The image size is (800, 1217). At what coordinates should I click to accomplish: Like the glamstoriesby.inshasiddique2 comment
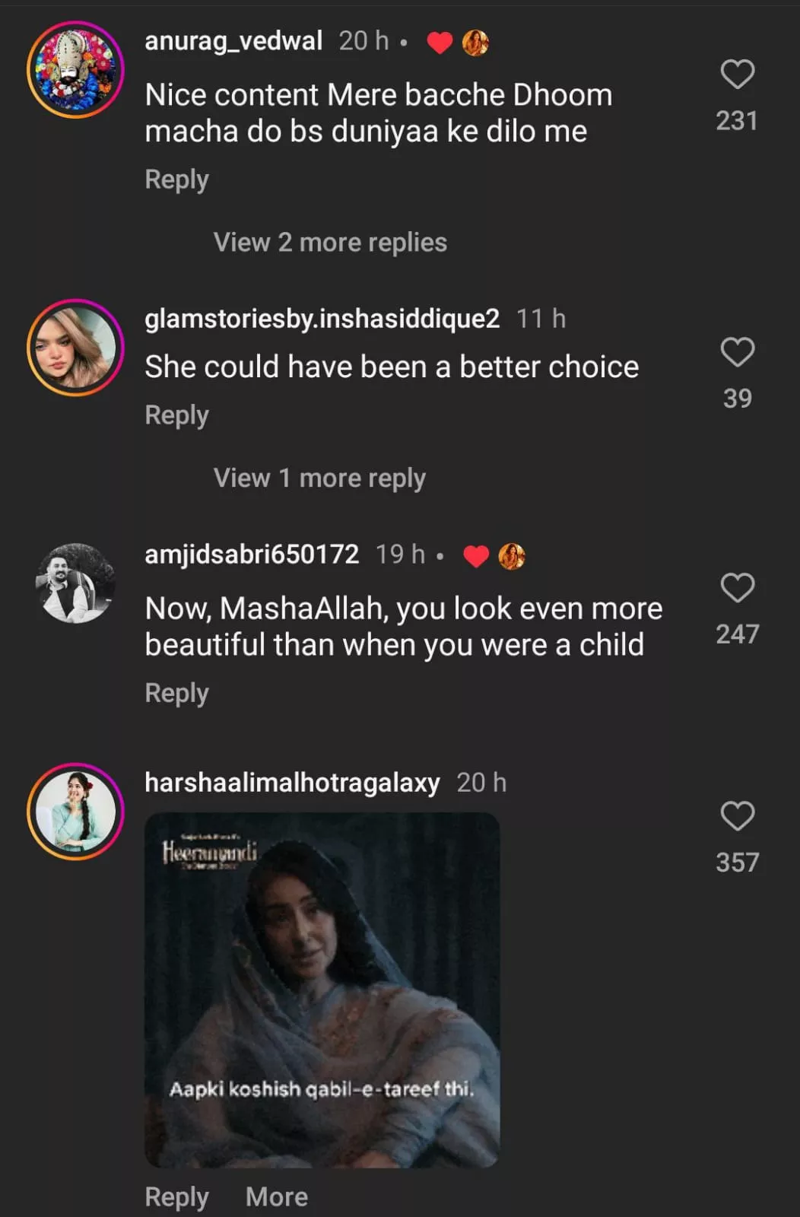[x=737, y=352]
